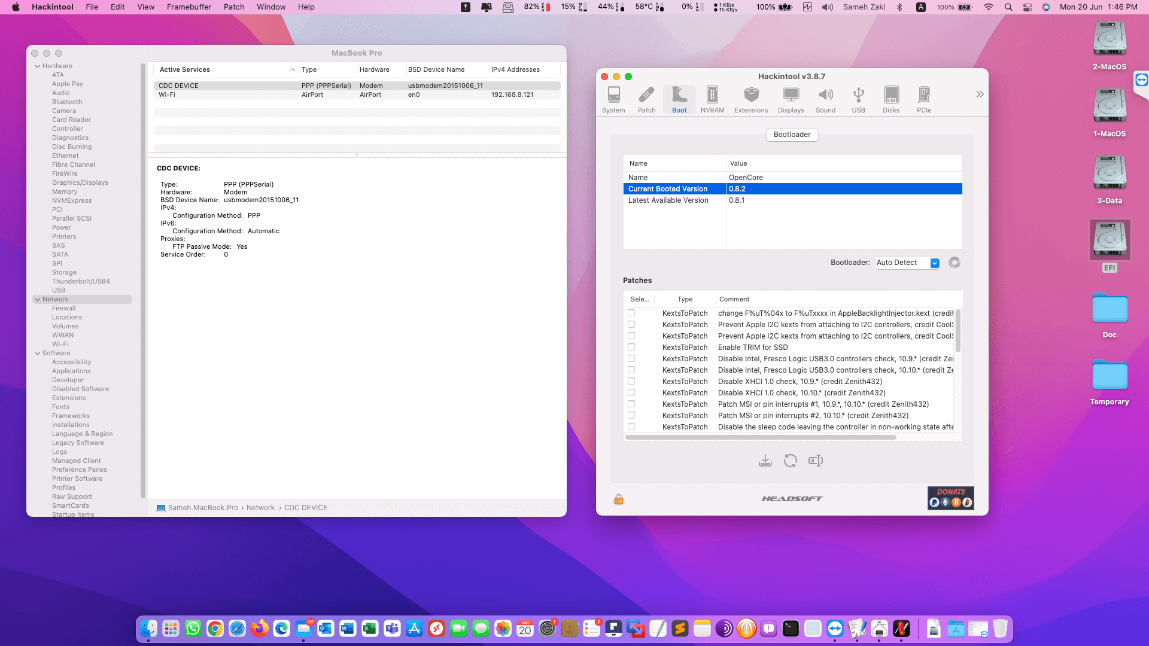The width and height of the screenshot is (1149, 646).
Task: Open the Disks toolbar icon
Action: click(x=891, y=99)
